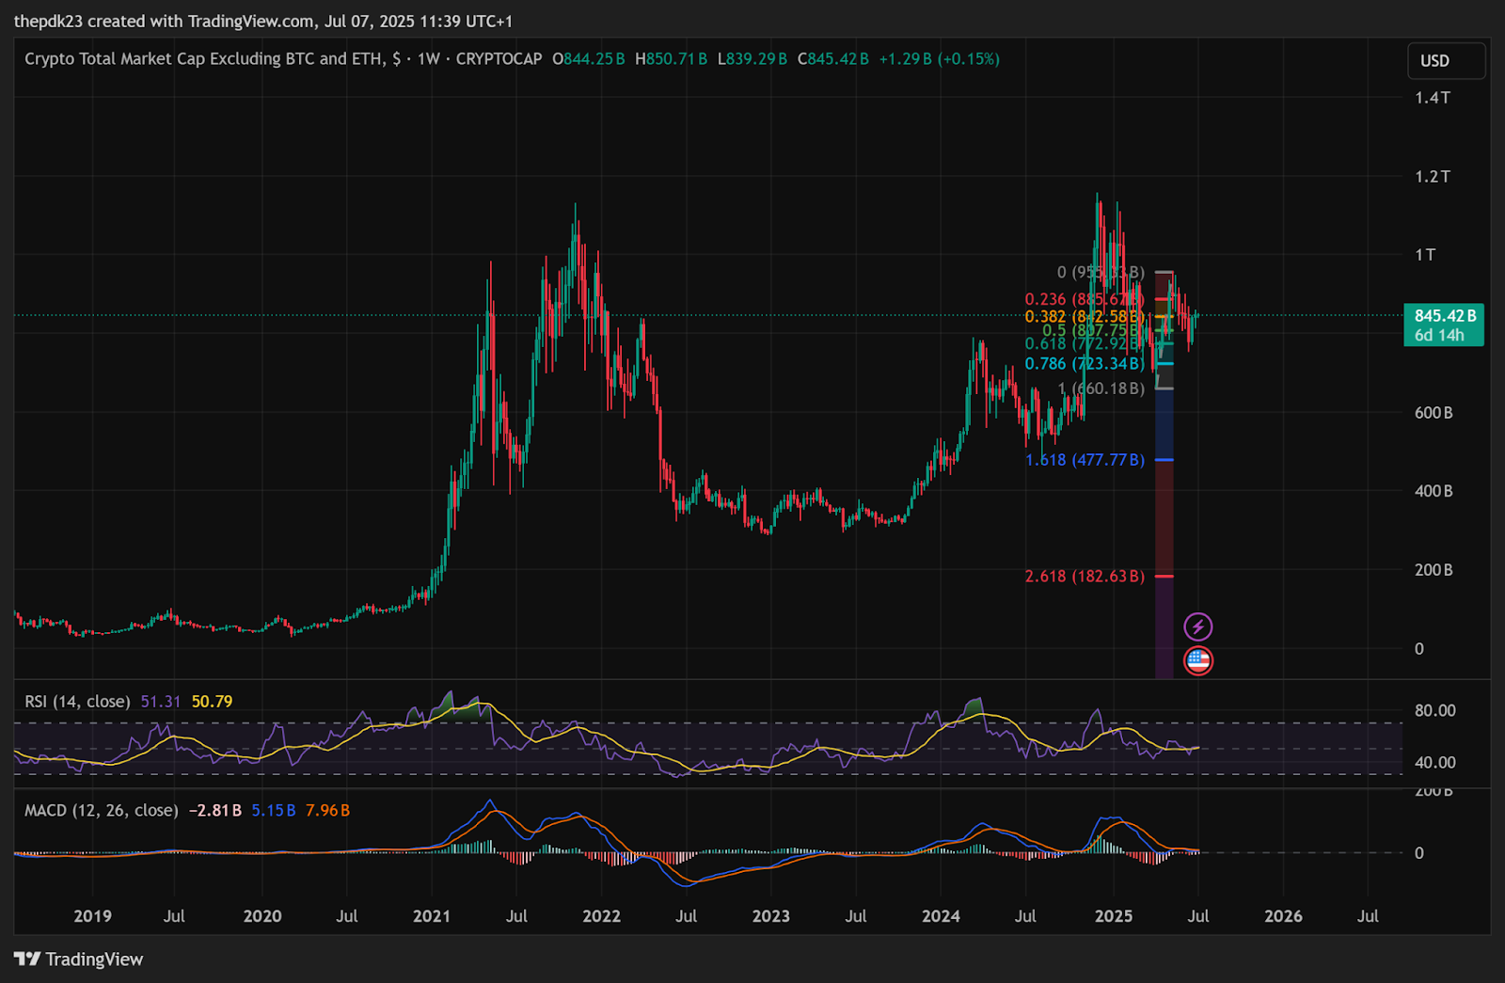Image resolution: width=1505 pixels, height=983 pixels.
Task: Click the MACD signal value 7.96B
Action: pyautogui.click(x=327, y=811)
